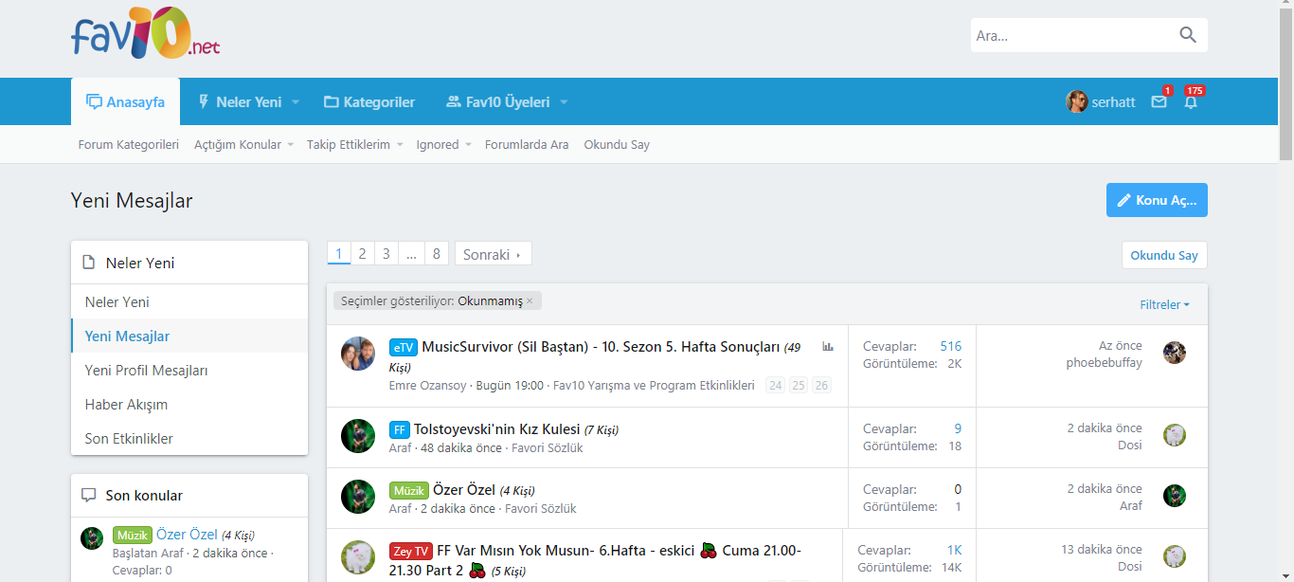Expand the Fav10 Üyeleri dropdown arrow
Viewport: 1294px width, 582px height.
tap(564, 102)
